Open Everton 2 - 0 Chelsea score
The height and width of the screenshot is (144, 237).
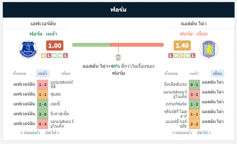point(43,104)
